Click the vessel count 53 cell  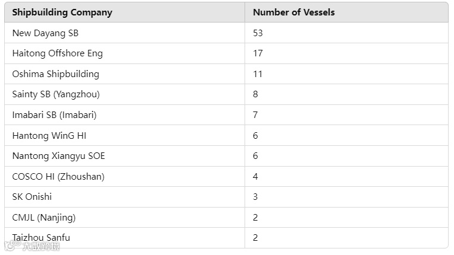coord(258,33)
